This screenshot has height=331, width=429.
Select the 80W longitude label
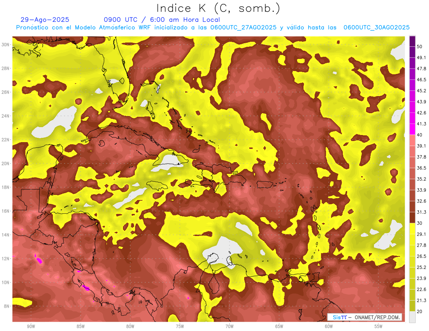tap(130, 326)
